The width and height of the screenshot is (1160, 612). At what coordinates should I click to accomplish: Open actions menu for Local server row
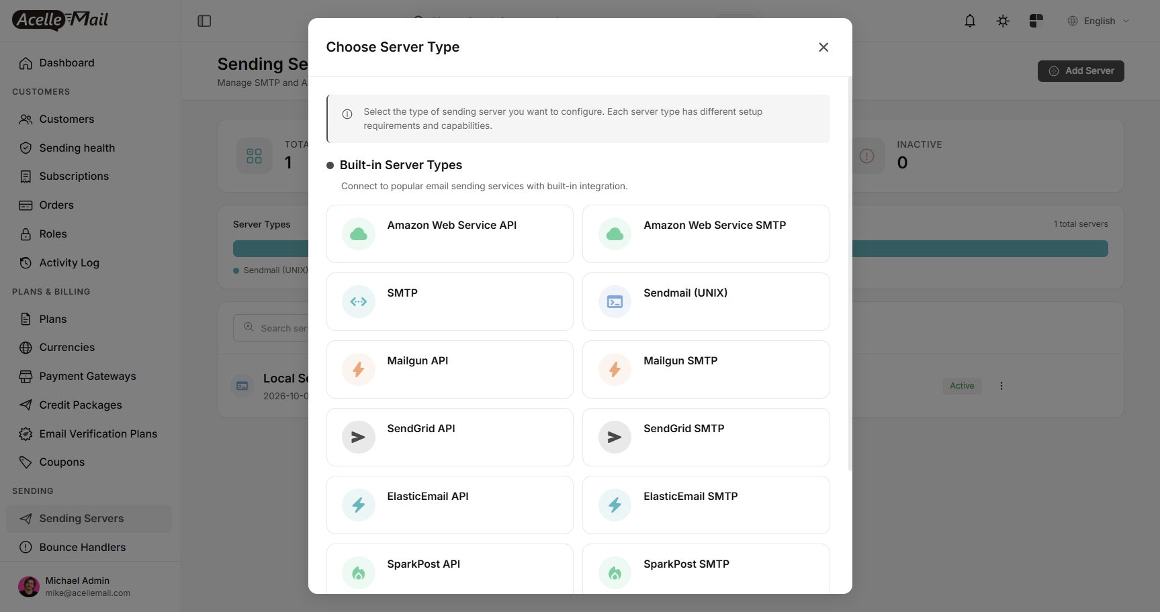1001,386
